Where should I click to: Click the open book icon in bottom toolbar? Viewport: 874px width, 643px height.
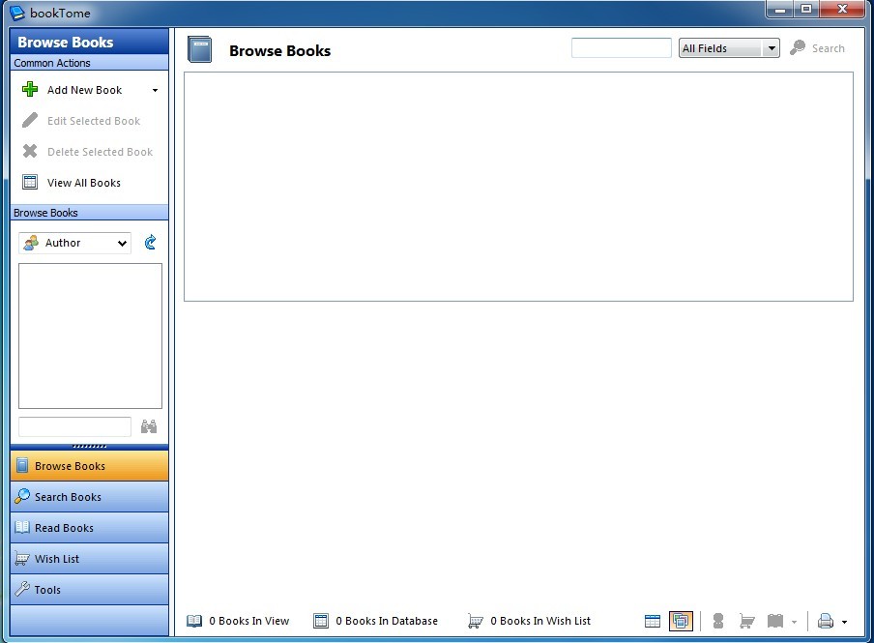[774, 621]
